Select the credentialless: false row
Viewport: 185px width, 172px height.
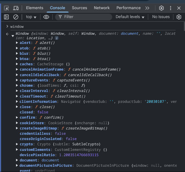pyautogui.click(x=43, y=134)
